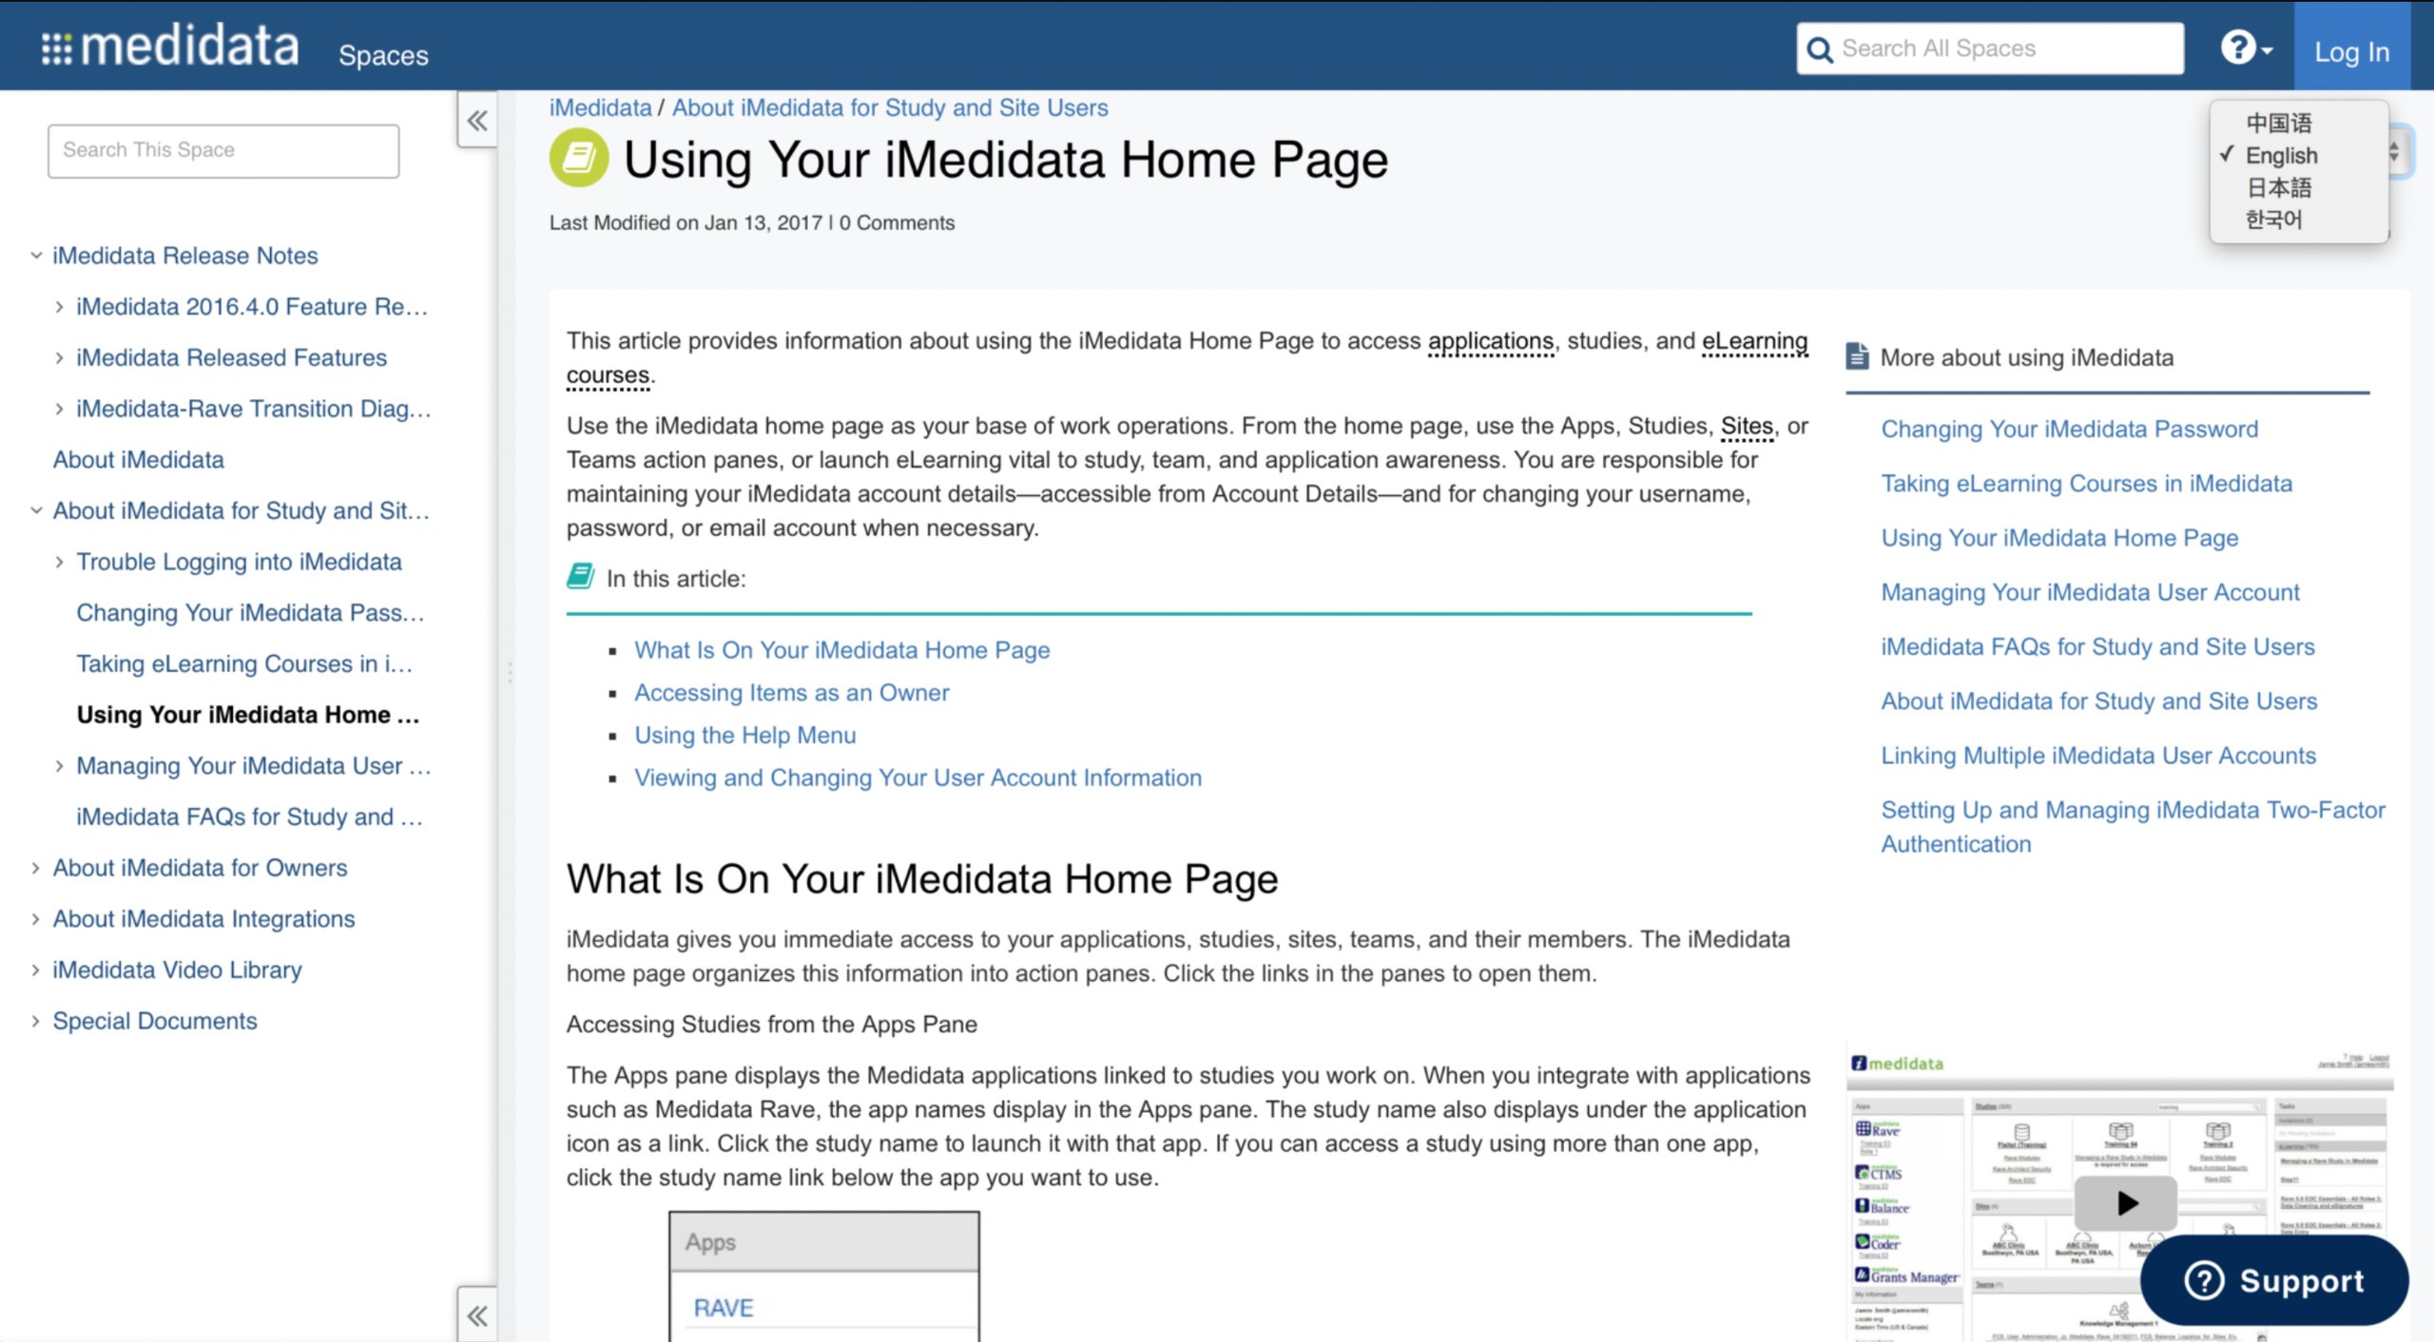2434x1342 pixels.
Task: Click the help question mark icon
Action: [x=2242, y=48]
